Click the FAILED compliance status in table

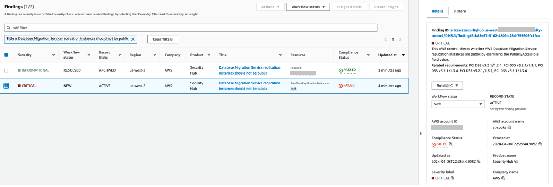pyautogui.click(x=347, y=86)
